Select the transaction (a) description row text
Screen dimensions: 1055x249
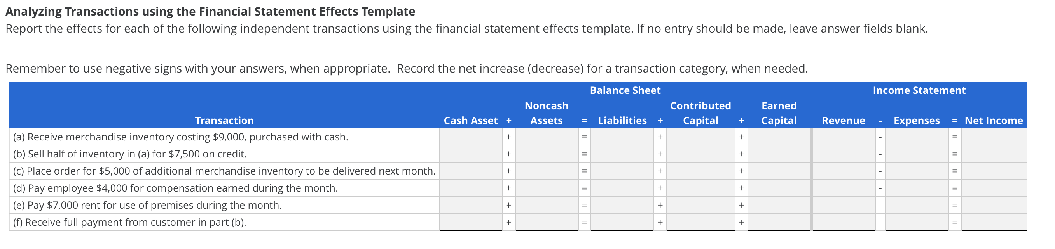point(180,137)
